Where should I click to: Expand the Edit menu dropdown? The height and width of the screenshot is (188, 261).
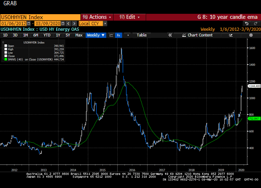(x=129, y=17)
